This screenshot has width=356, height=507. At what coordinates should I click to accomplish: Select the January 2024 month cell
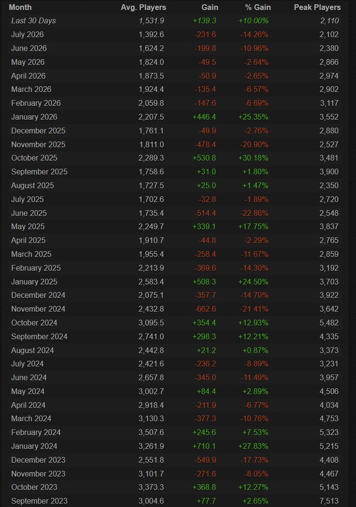(x=34, y=446)
